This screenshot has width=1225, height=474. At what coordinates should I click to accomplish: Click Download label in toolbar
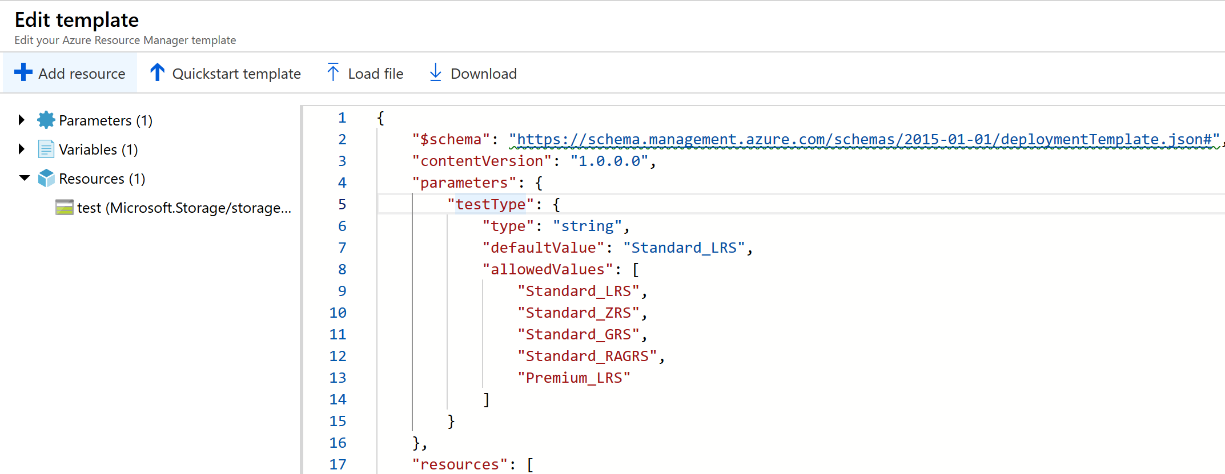click(484, 74)
